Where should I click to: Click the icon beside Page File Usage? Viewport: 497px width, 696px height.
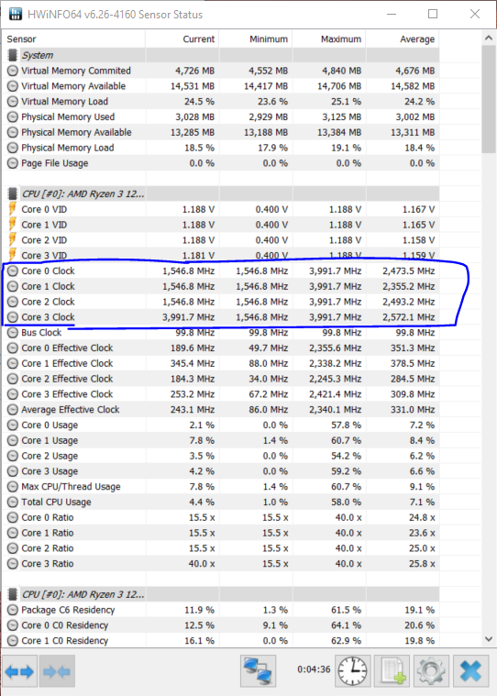point(13,163)
